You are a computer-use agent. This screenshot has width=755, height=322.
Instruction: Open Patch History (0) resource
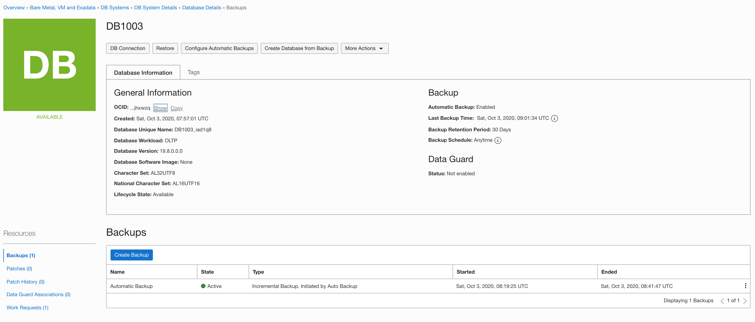click(x=26, y=282)
